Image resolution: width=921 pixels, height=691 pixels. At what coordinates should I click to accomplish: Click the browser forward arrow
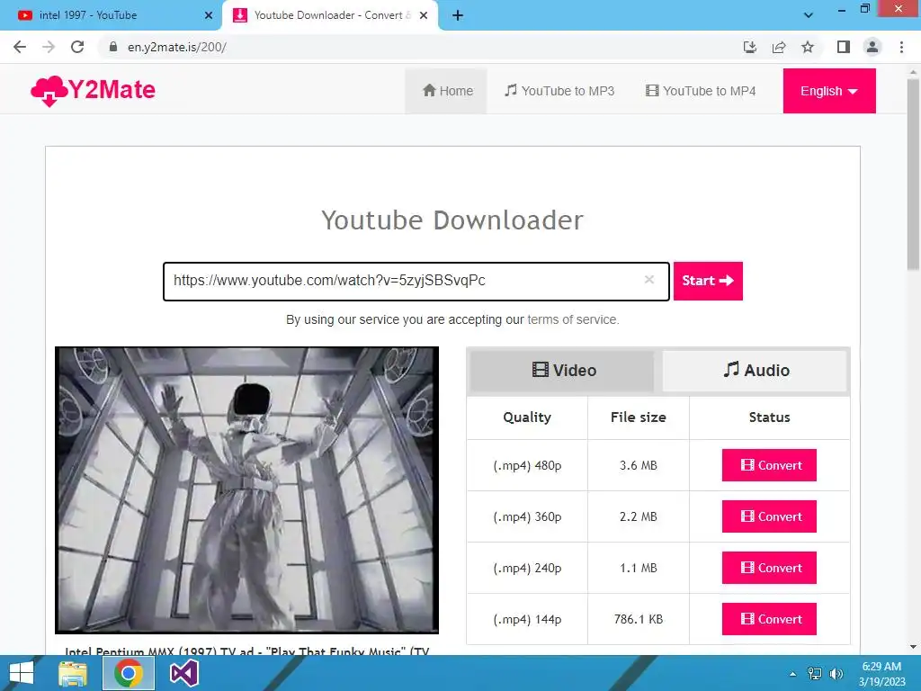pyautogui.click(x=49, y=47)
